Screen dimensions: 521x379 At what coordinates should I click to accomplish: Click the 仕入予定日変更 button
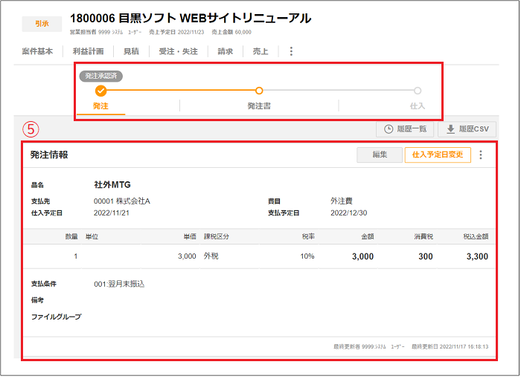click(437, 155)
